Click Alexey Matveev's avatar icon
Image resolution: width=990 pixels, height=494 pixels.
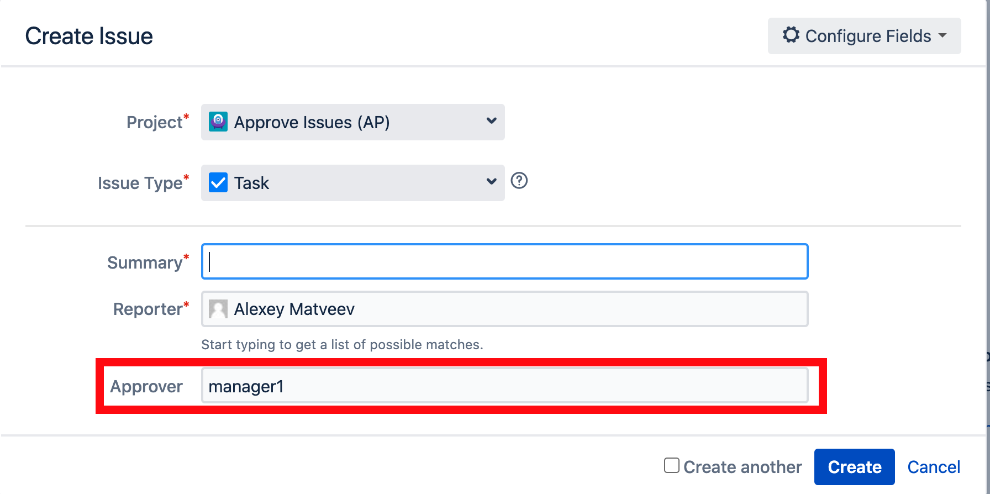[x=218, y=309]
